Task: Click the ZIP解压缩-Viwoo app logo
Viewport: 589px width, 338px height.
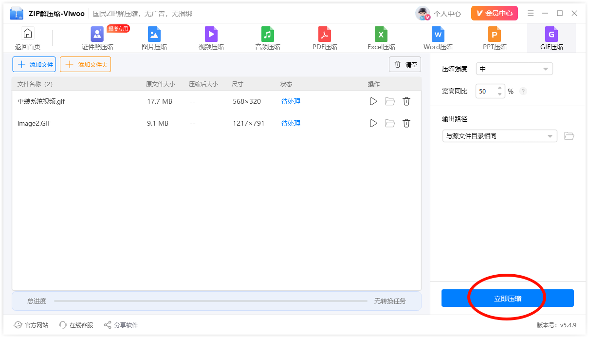Action: (17, 13)
